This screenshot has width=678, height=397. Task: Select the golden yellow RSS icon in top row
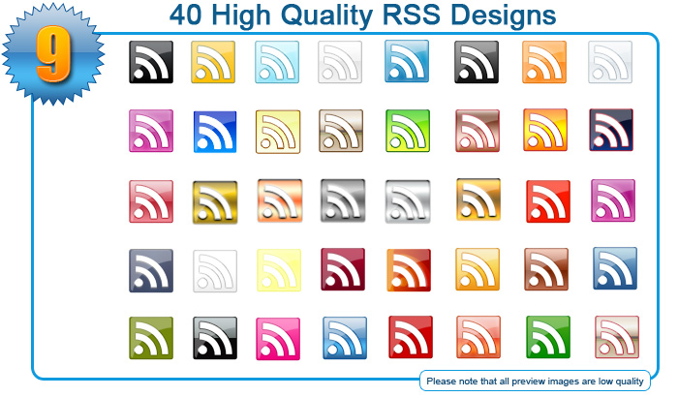213,62
